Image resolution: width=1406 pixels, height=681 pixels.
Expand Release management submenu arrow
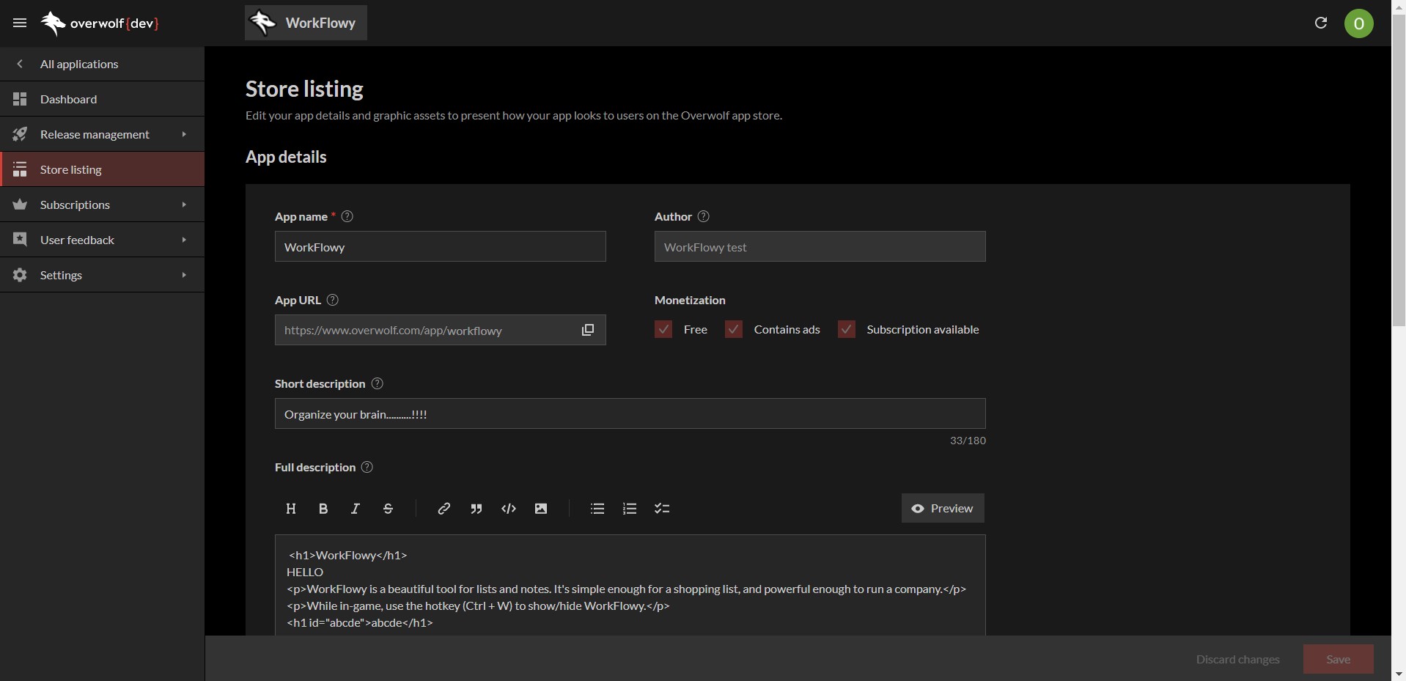click(184, 134)
